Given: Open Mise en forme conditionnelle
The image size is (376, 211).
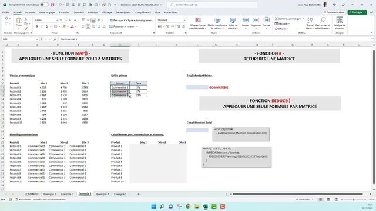Looking at the screenshot, I should point(198,23).
